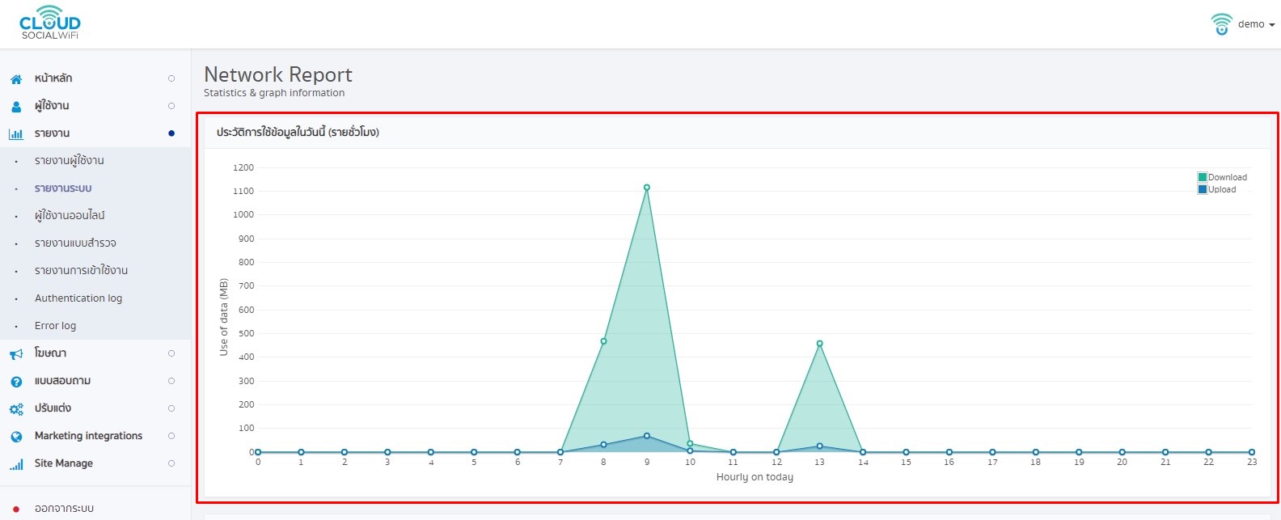Click the download data point at hour 13

coord(820,344)
